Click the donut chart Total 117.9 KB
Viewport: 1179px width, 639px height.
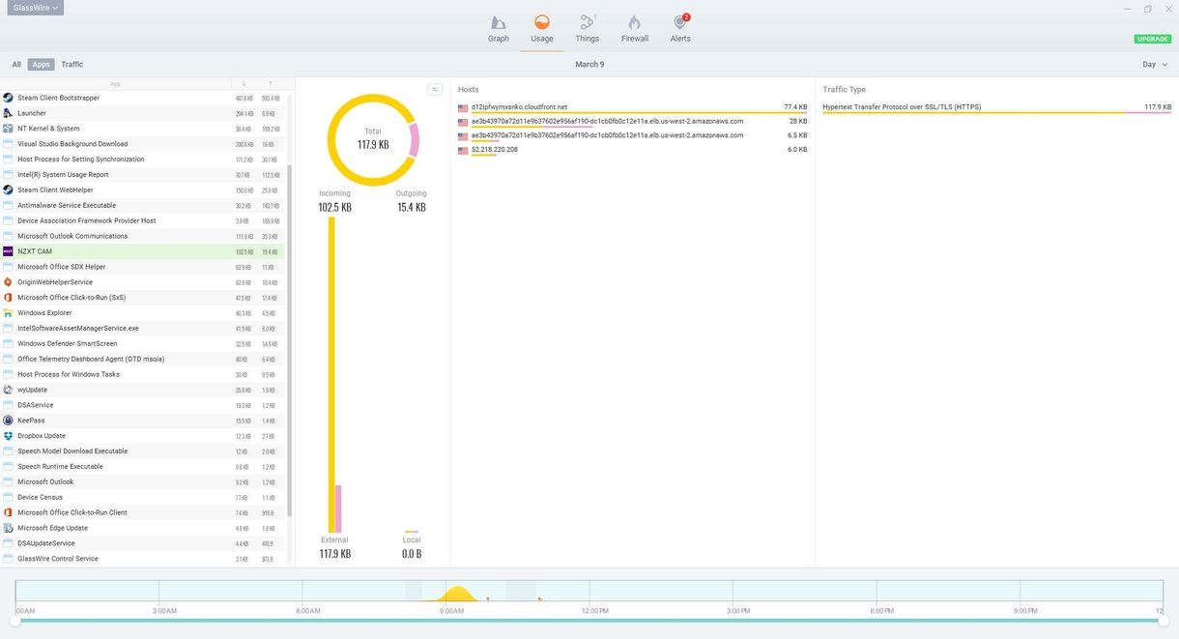(x=373, y=139)
